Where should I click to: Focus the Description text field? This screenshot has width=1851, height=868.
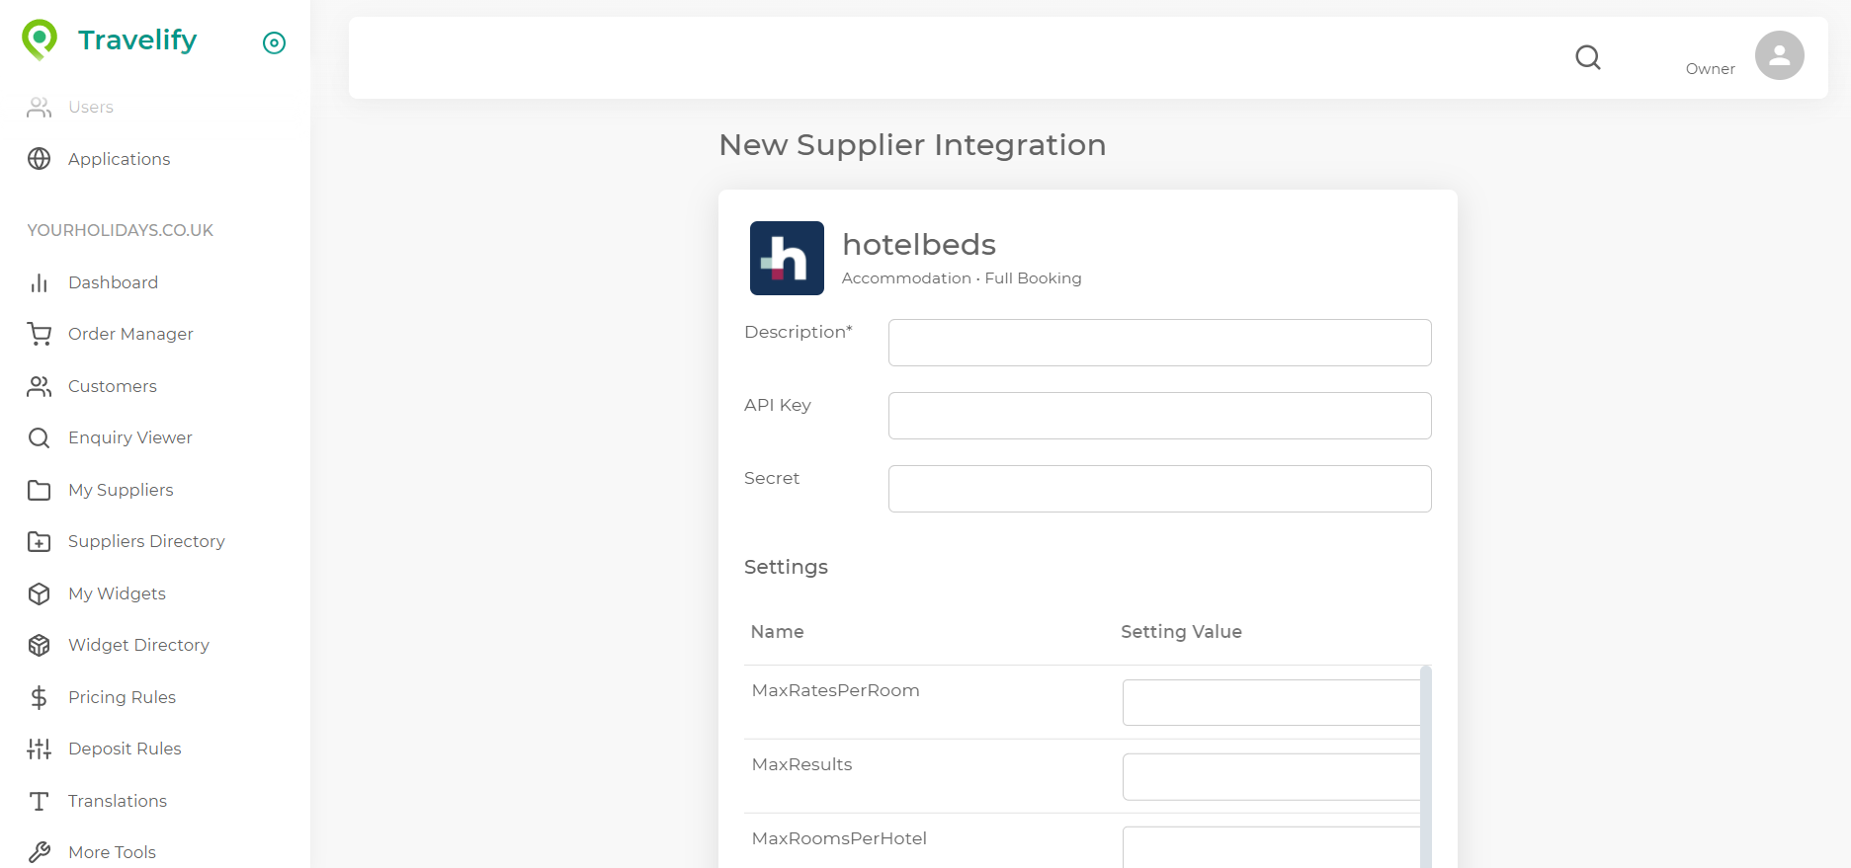click(x=1159, y=343)
